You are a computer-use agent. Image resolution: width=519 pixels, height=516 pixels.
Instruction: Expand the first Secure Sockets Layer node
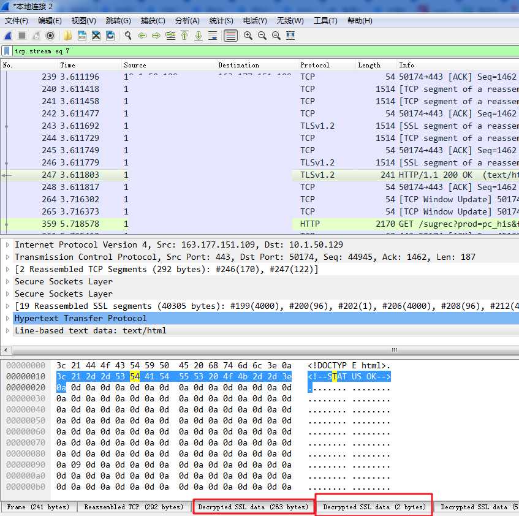point(7,282)
